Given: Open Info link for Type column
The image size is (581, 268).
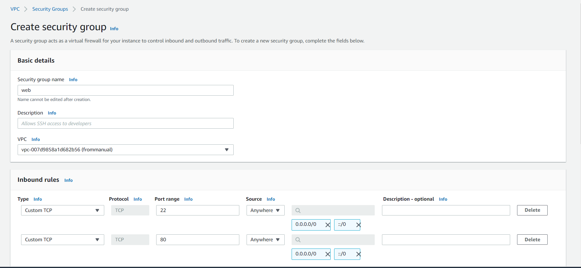Looking at the screenshot, I should pyautogui.click(x=38, y=199).
